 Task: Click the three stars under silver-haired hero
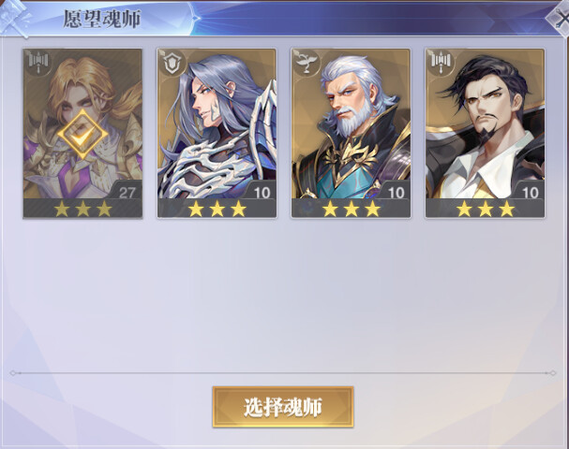217,209
